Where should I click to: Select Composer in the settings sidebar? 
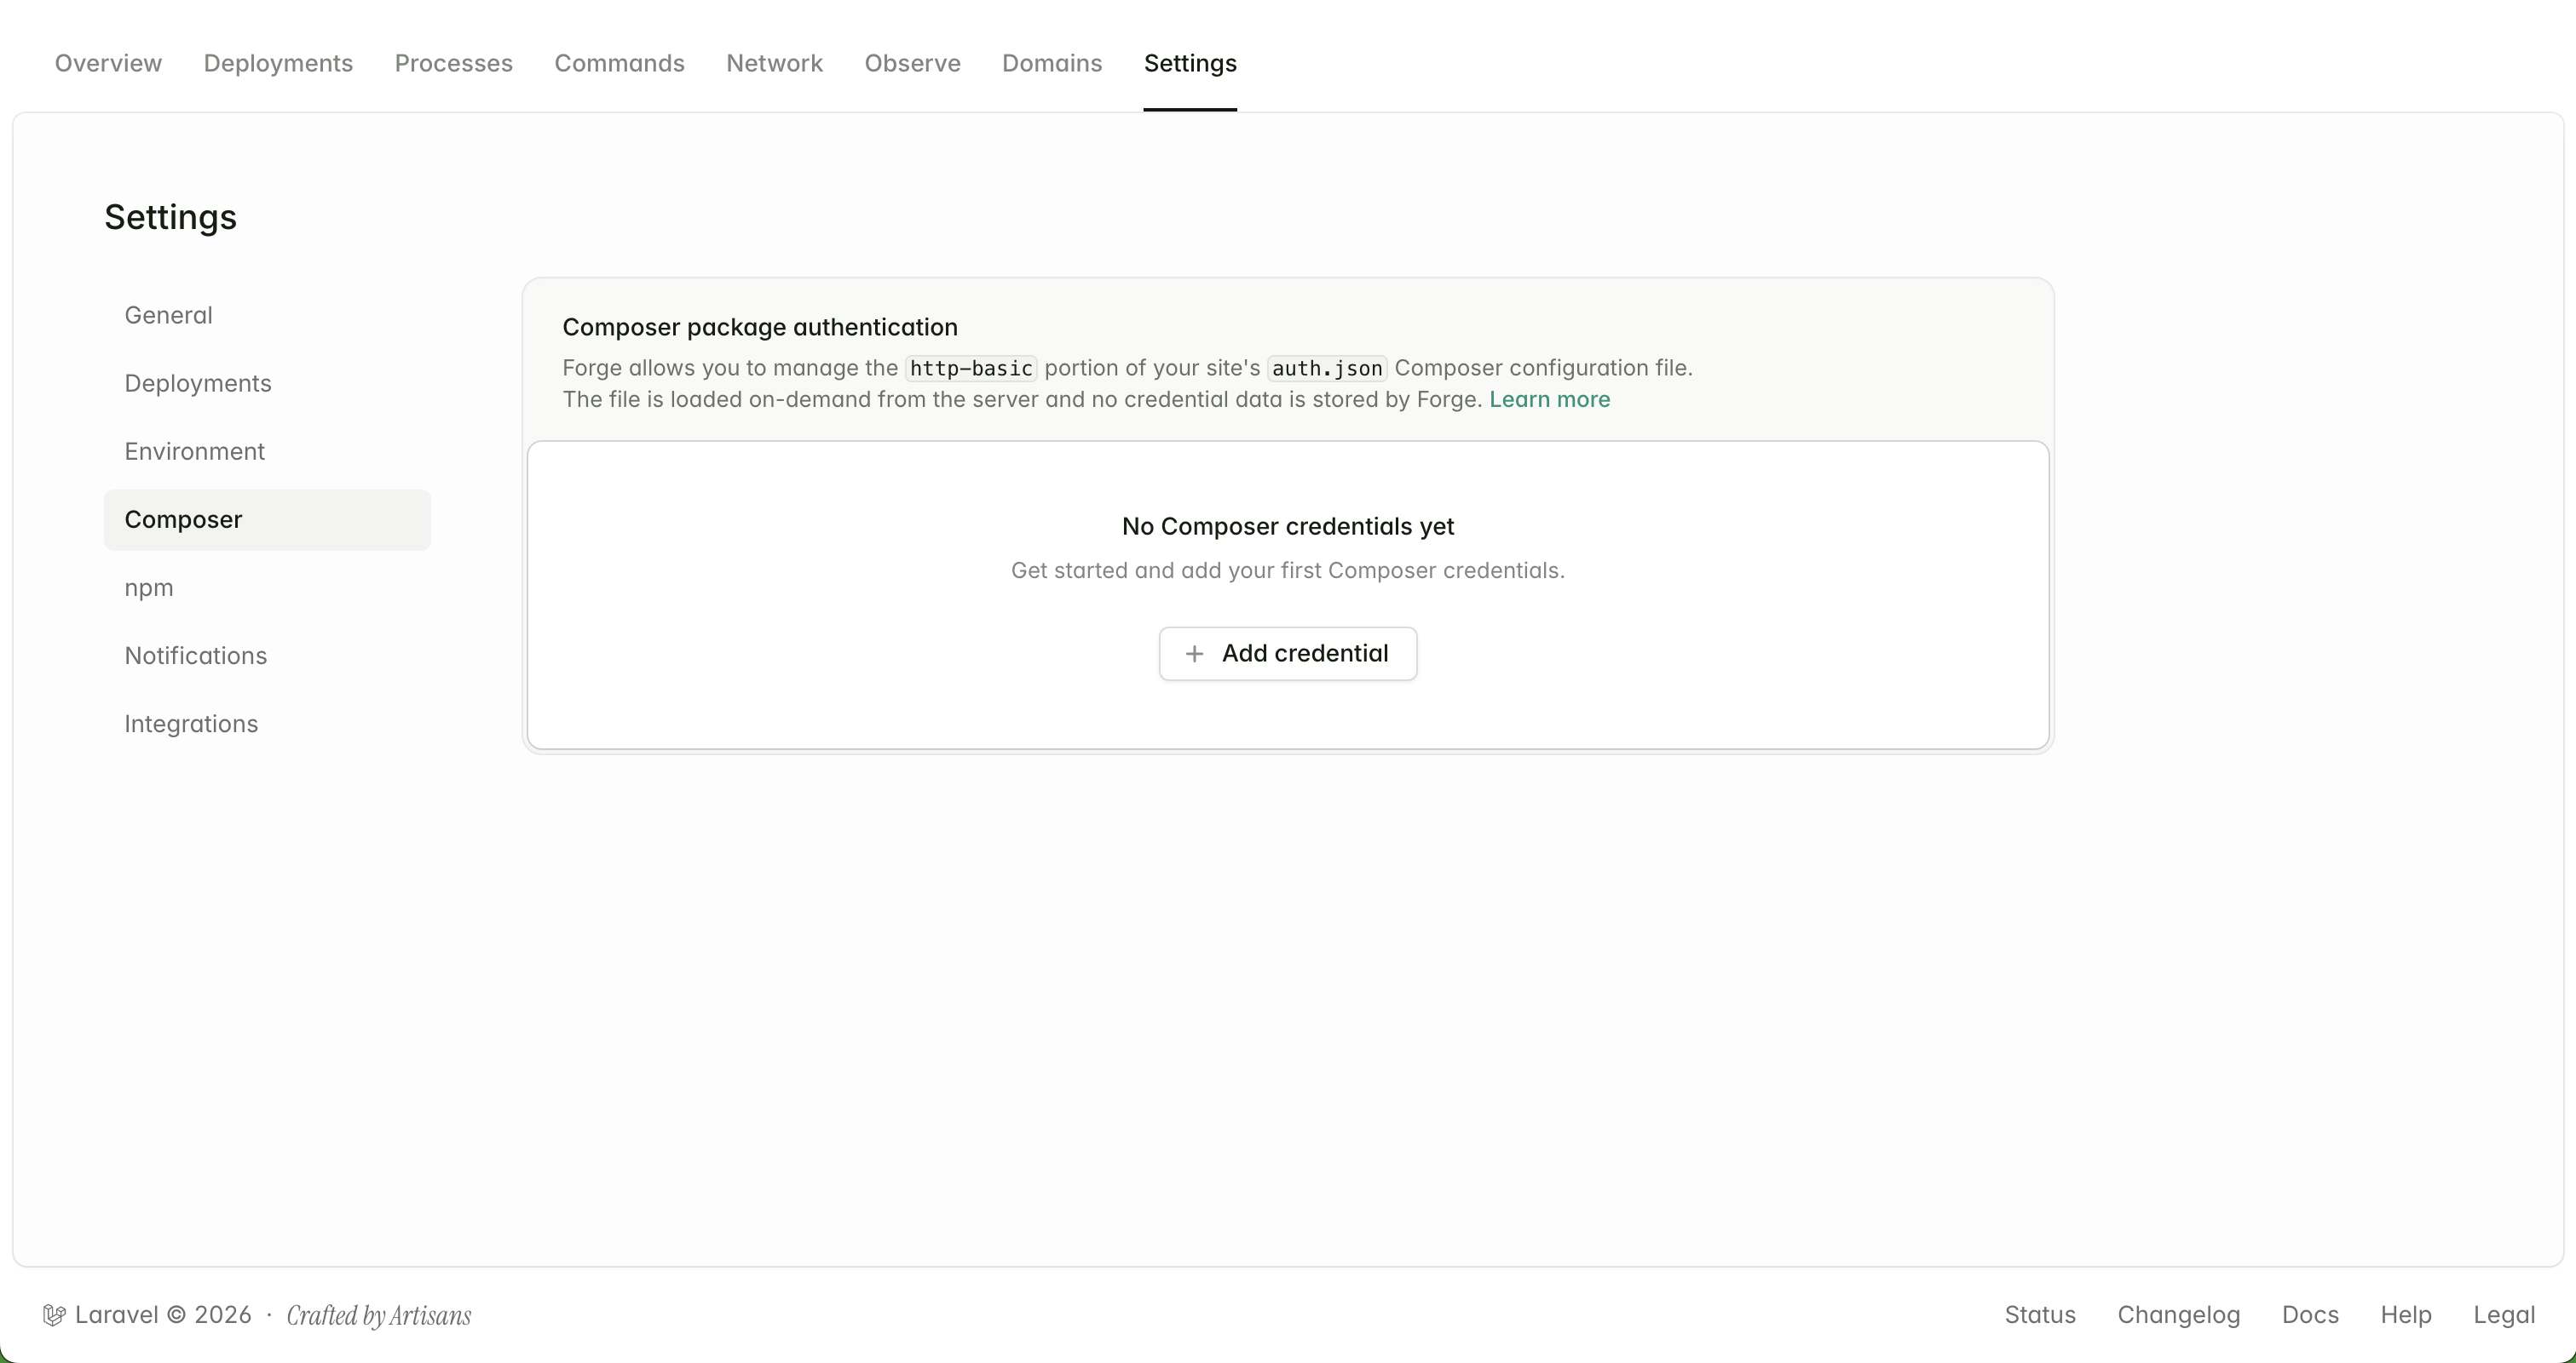pos(267,519)
